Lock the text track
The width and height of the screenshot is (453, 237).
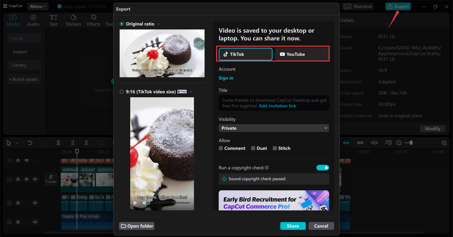pyautogui.click(x=18, y=160)
